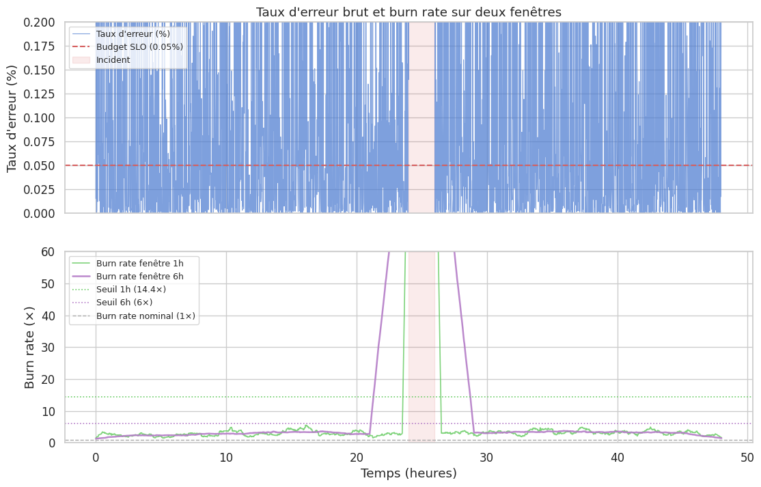Click the "Temps (heures)" x-axis label

409,473
